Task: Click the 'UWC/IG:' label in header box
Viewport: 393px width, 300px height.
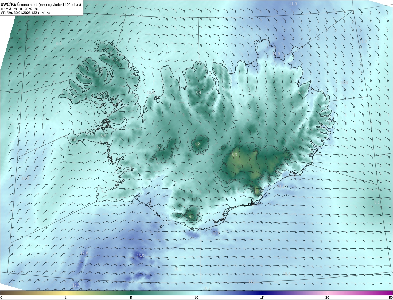Action: [8, 4]
